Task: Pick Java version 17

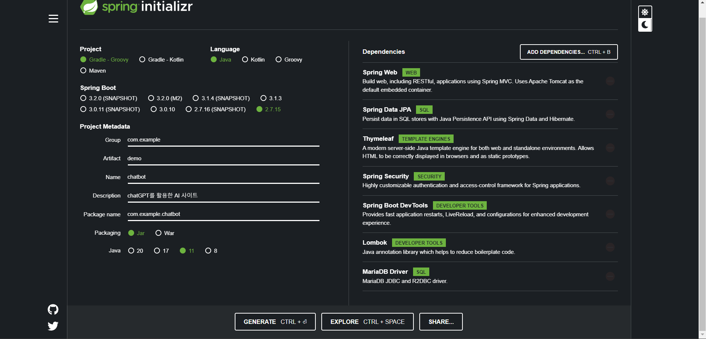Action: click(x=161, y=251)
